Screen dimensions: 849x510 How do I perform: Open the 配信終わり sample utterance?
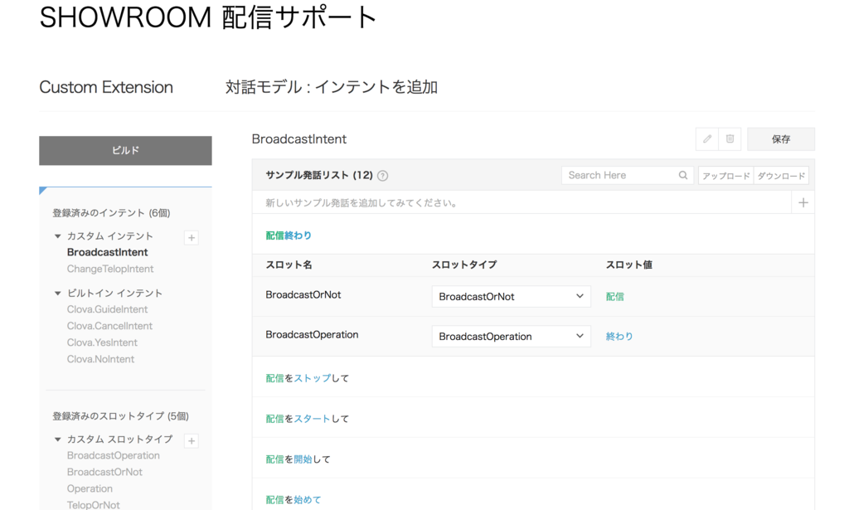click(x=287, y=235)
